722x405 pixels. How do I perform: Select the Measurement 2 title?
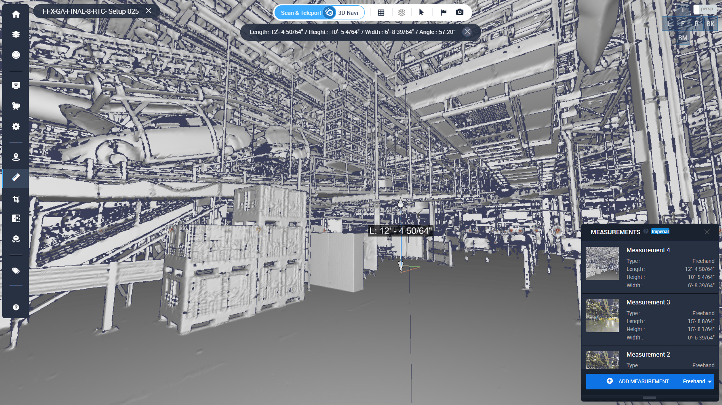pos(648,354)
